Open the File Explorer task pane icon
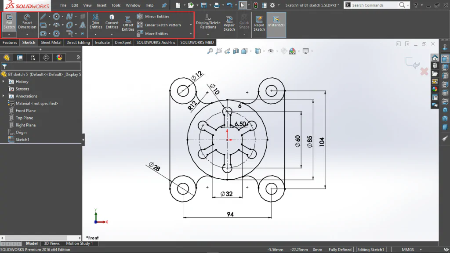450x253 pixels. click(x=435, y=74)
